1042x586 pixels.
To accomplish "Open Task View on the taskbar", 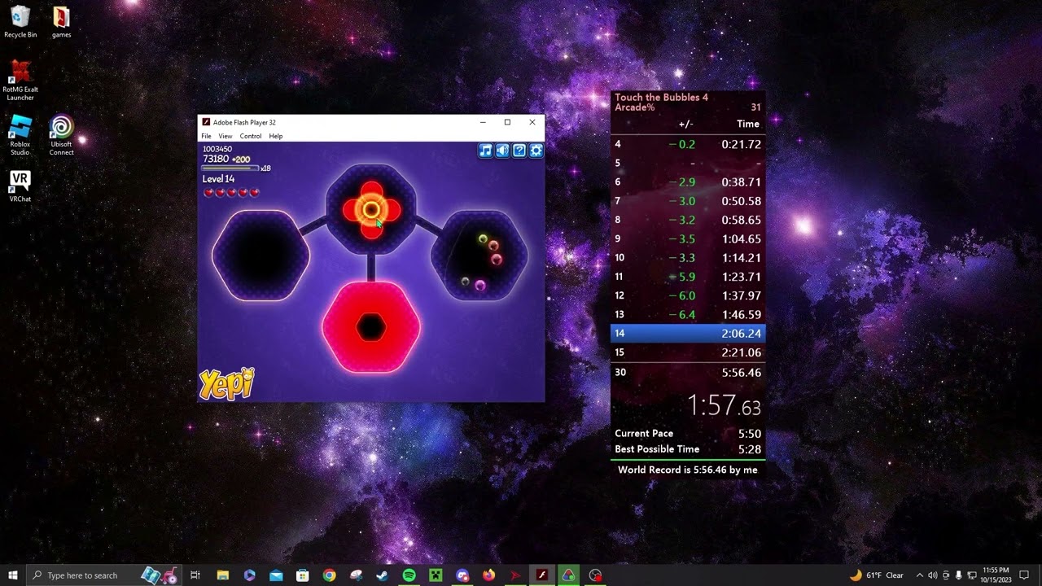I will click(195, 575).
